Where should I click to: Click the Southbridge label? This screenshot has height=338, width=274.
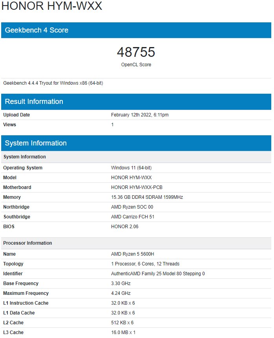(x=17, y=217)
